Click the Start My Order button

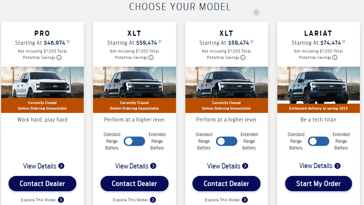click(x=318, y=183)
